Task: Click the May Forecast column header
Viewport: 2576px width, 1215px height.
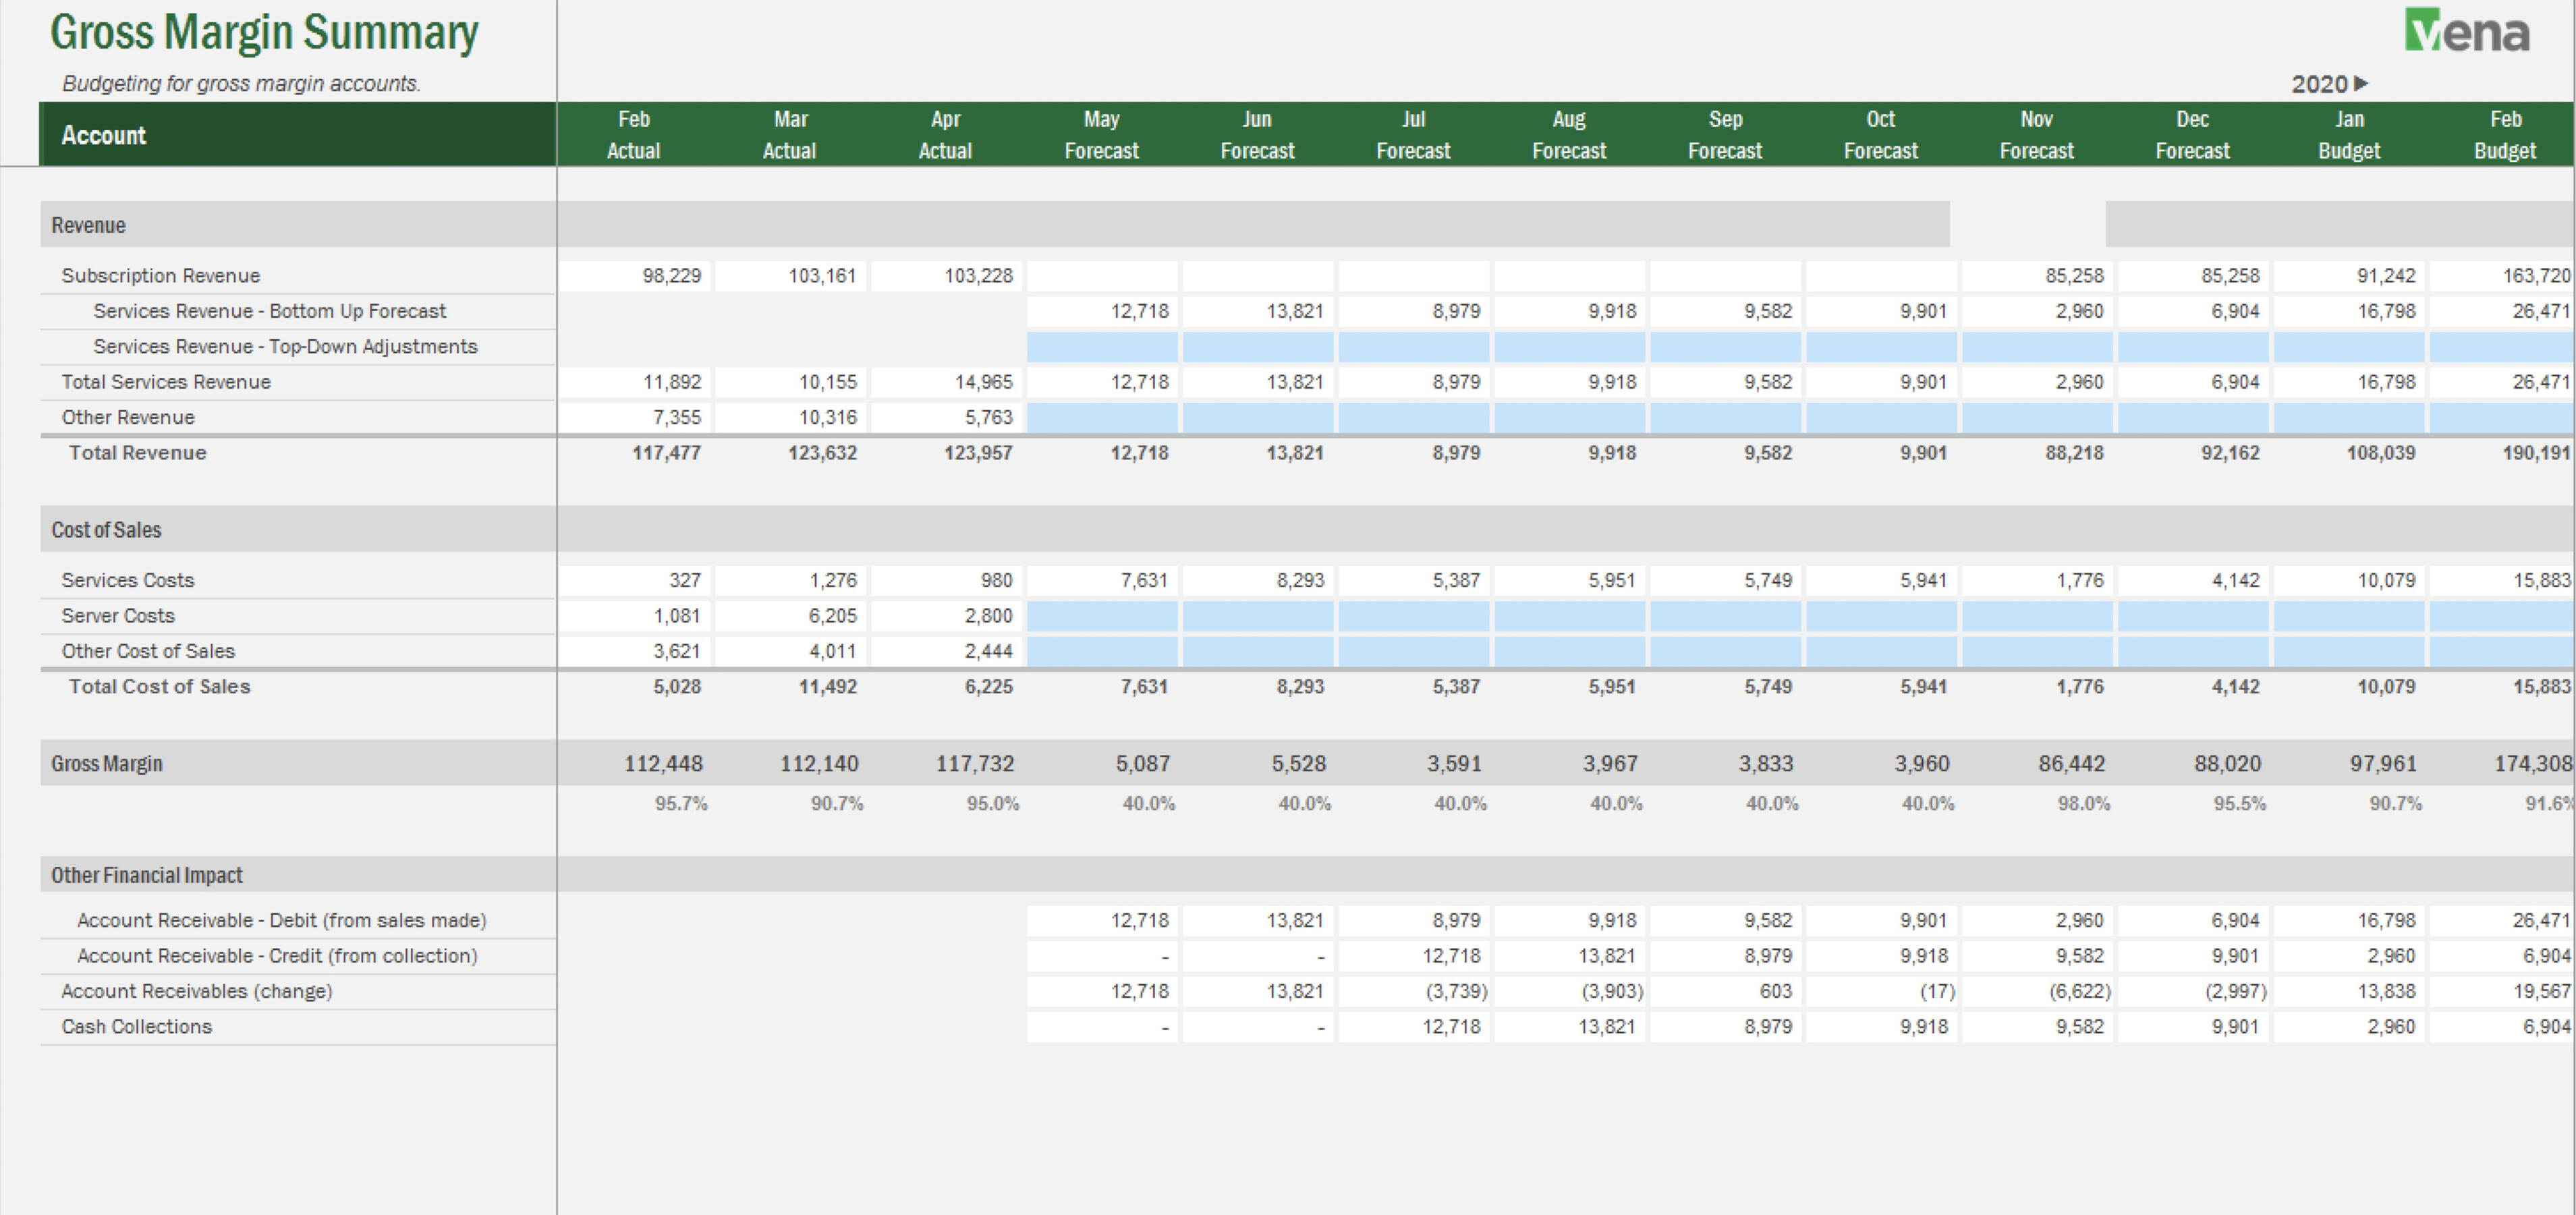Action: (1101, 134)
